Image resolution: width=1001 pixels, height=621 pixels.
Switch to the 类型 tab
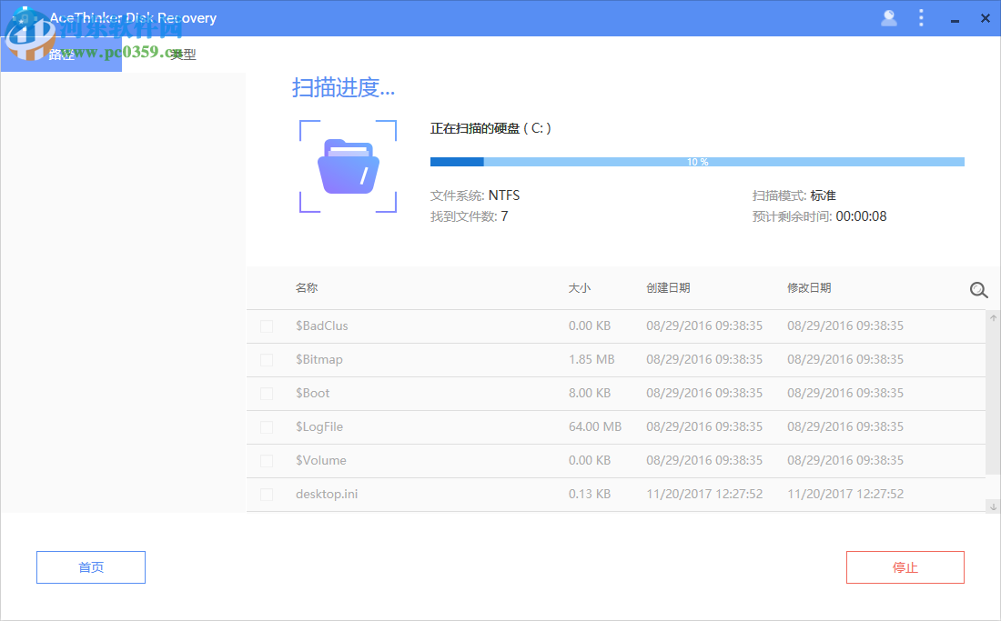pos(182,54)
